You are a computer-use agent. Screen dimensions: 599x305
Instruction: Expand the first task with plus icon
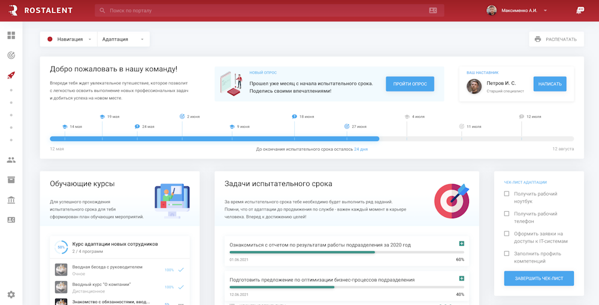tap(461, 243)
